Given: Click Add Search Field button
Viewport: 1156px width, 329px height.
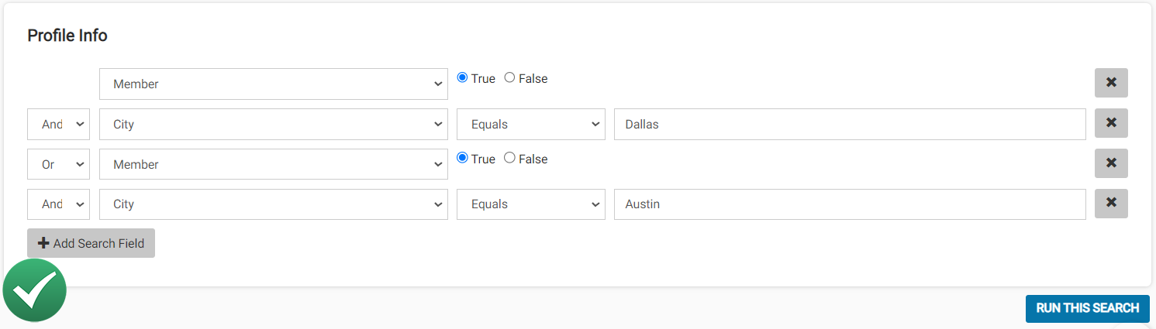Looking at the screenshot, I should [x=91, y=243].
